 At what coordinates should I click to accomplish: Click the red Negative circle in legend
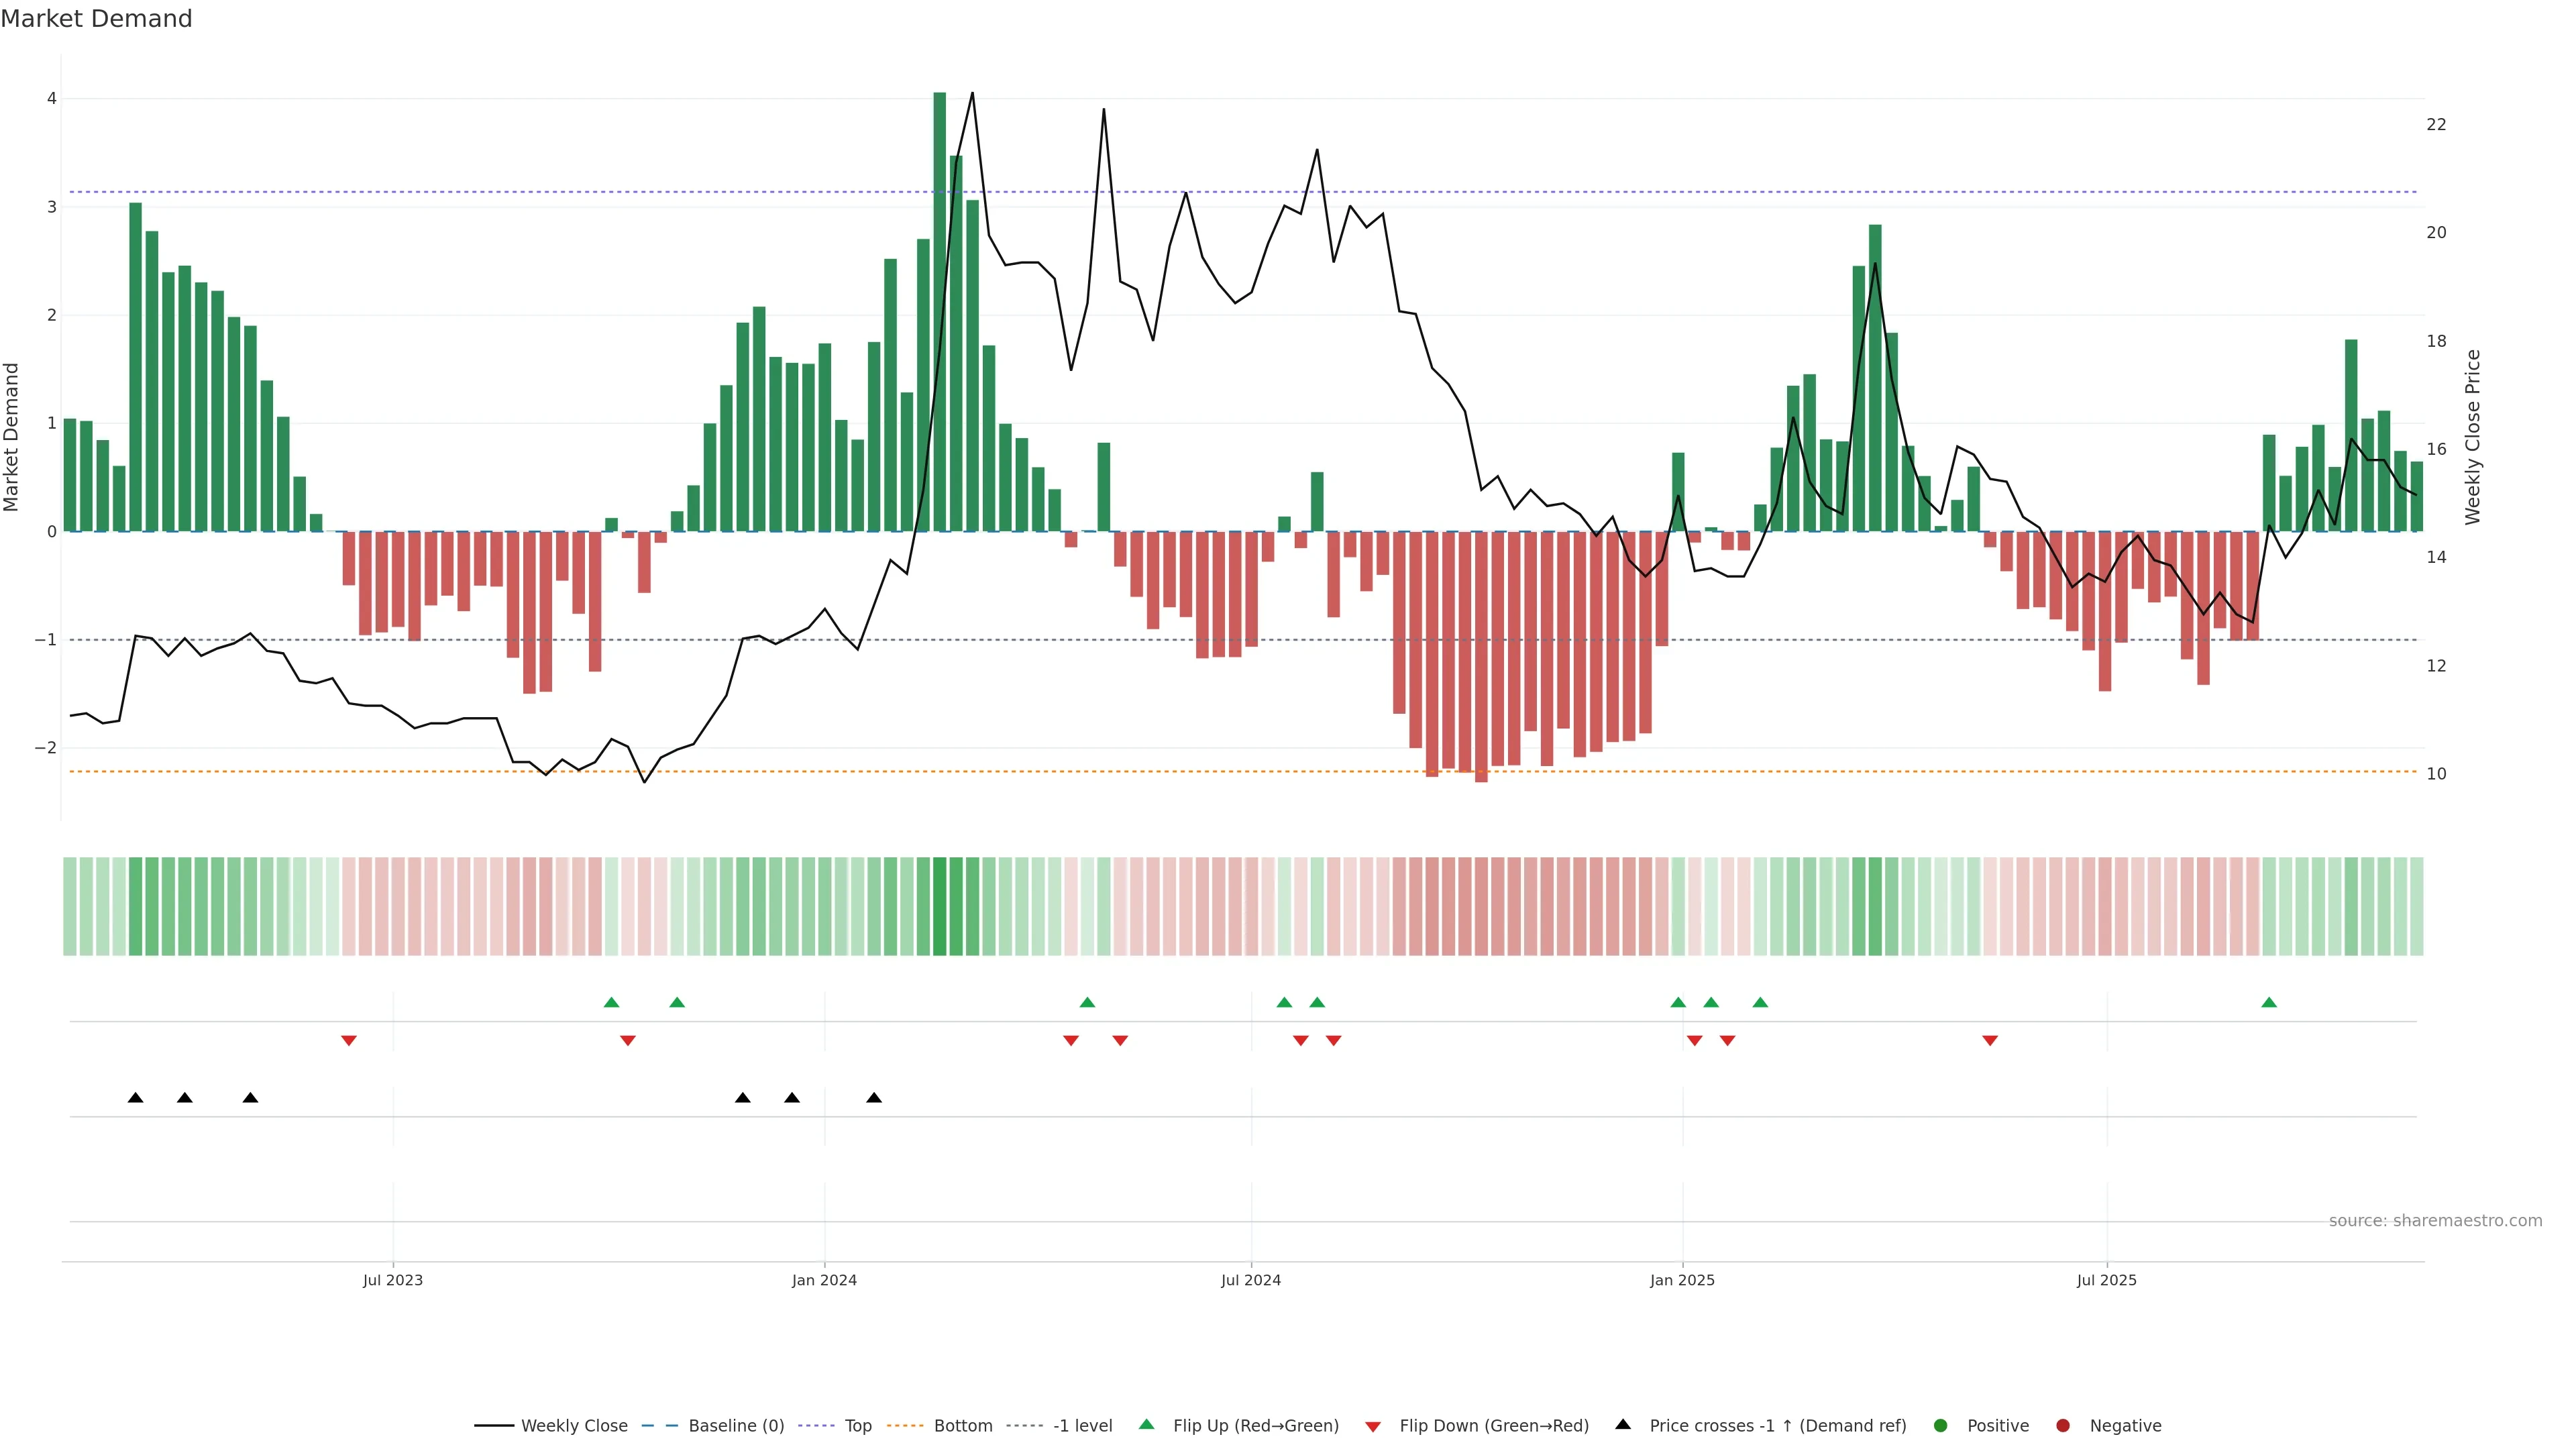2062,1425
